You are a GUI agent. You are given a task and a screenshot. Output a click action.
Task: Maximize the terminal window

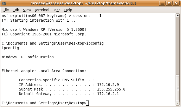169,3
